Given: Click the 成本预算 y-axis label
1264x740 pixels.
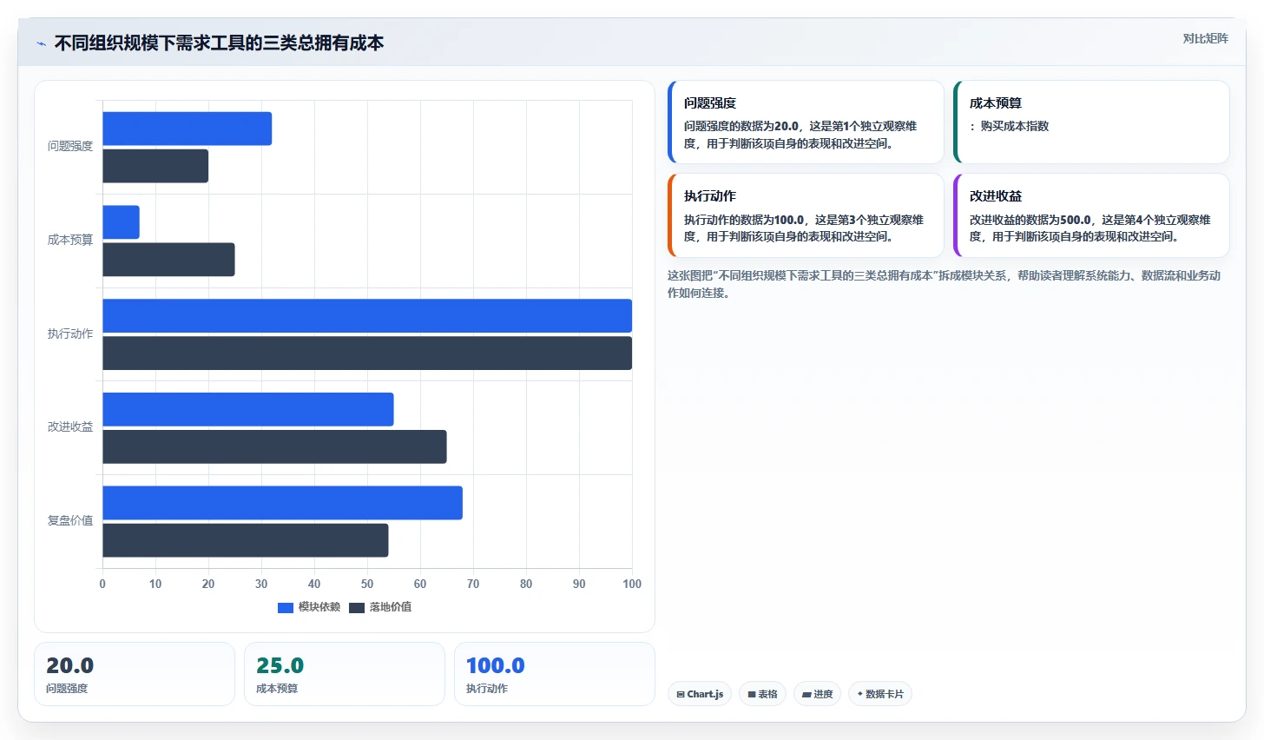Looking at the screenshot, I should (x=70, y=240).
